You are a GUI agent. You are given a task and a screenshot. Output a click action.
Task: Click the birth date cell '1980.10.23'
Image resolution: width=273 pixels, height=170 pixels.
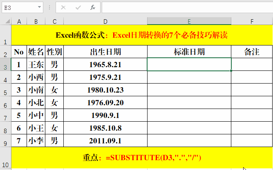click(105, 90)
